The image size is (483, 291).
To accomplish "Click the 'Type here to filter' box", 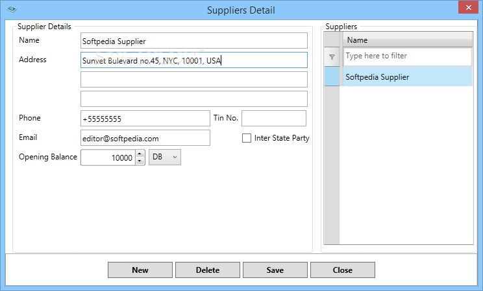I will point(407,56).
